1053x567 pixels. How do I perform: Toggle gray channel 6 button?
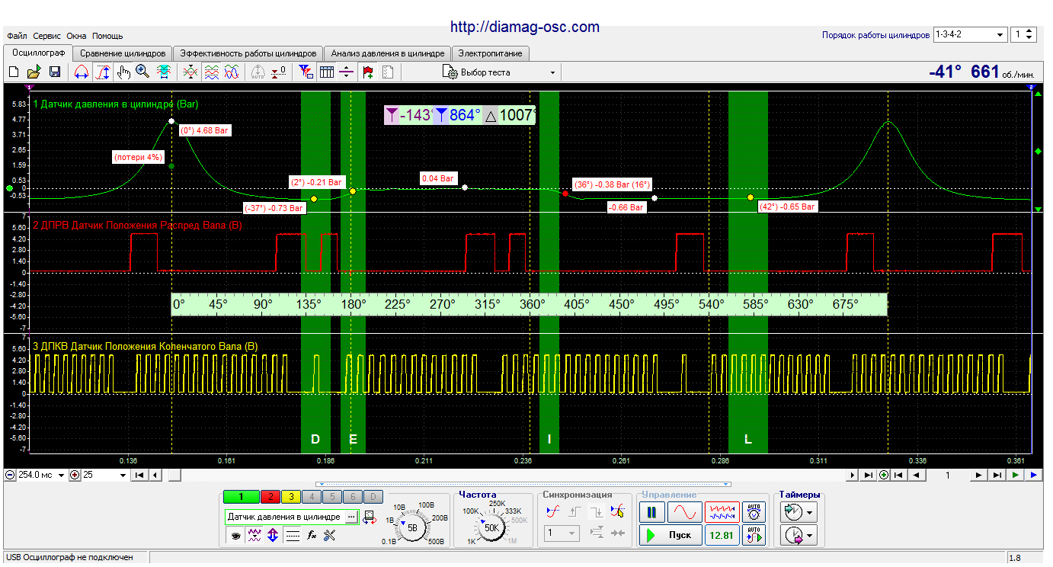pos(353,497)
